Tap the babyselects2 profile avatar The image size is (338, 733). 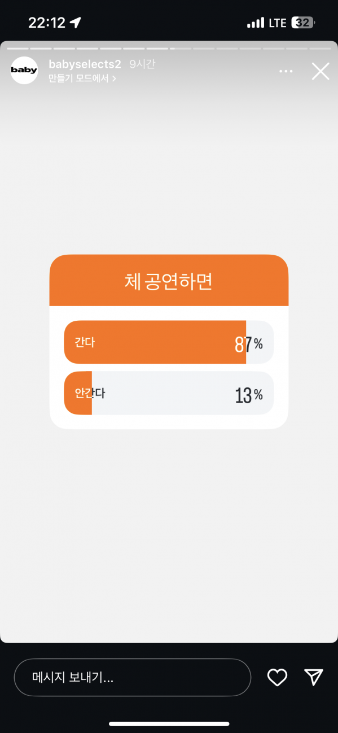pyautogui.click(x=24, y=71)
